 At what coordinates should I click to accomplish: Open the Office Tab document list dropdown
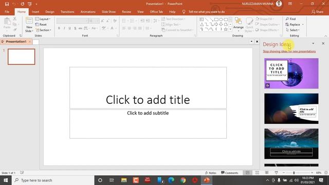click(251, 42)
